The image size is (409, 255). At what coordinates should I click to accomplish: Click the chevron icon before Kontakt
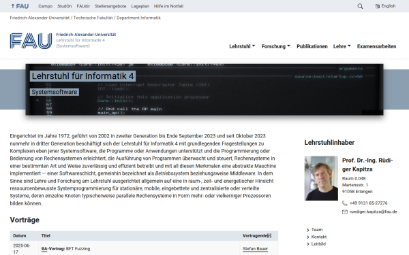(308, 237)
